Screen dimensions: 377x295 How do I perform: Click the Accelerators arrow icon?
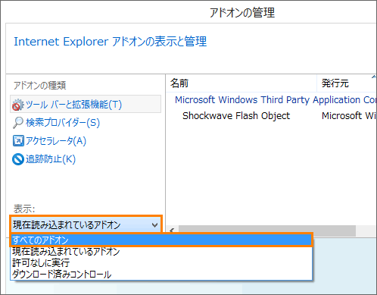pos(18,141)
